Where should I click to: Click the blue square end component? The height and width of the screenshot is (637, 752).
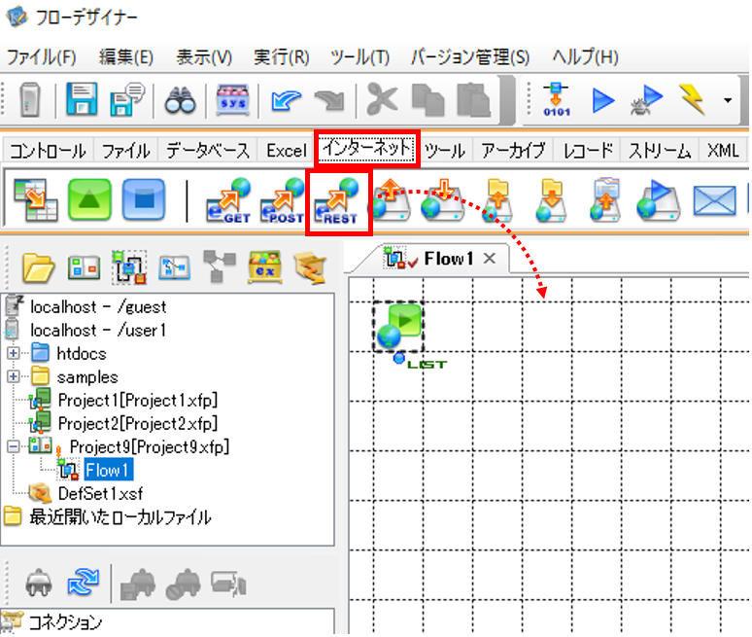[x=144, y=199]
